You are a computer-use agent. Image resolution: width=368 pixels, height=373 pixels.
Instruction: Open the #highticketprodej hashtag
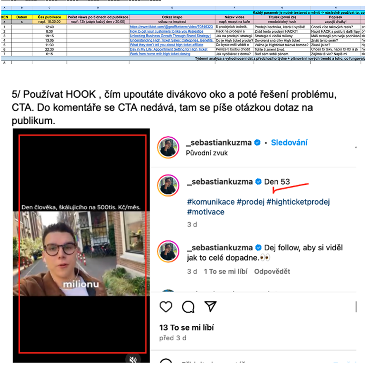point(298,202)
